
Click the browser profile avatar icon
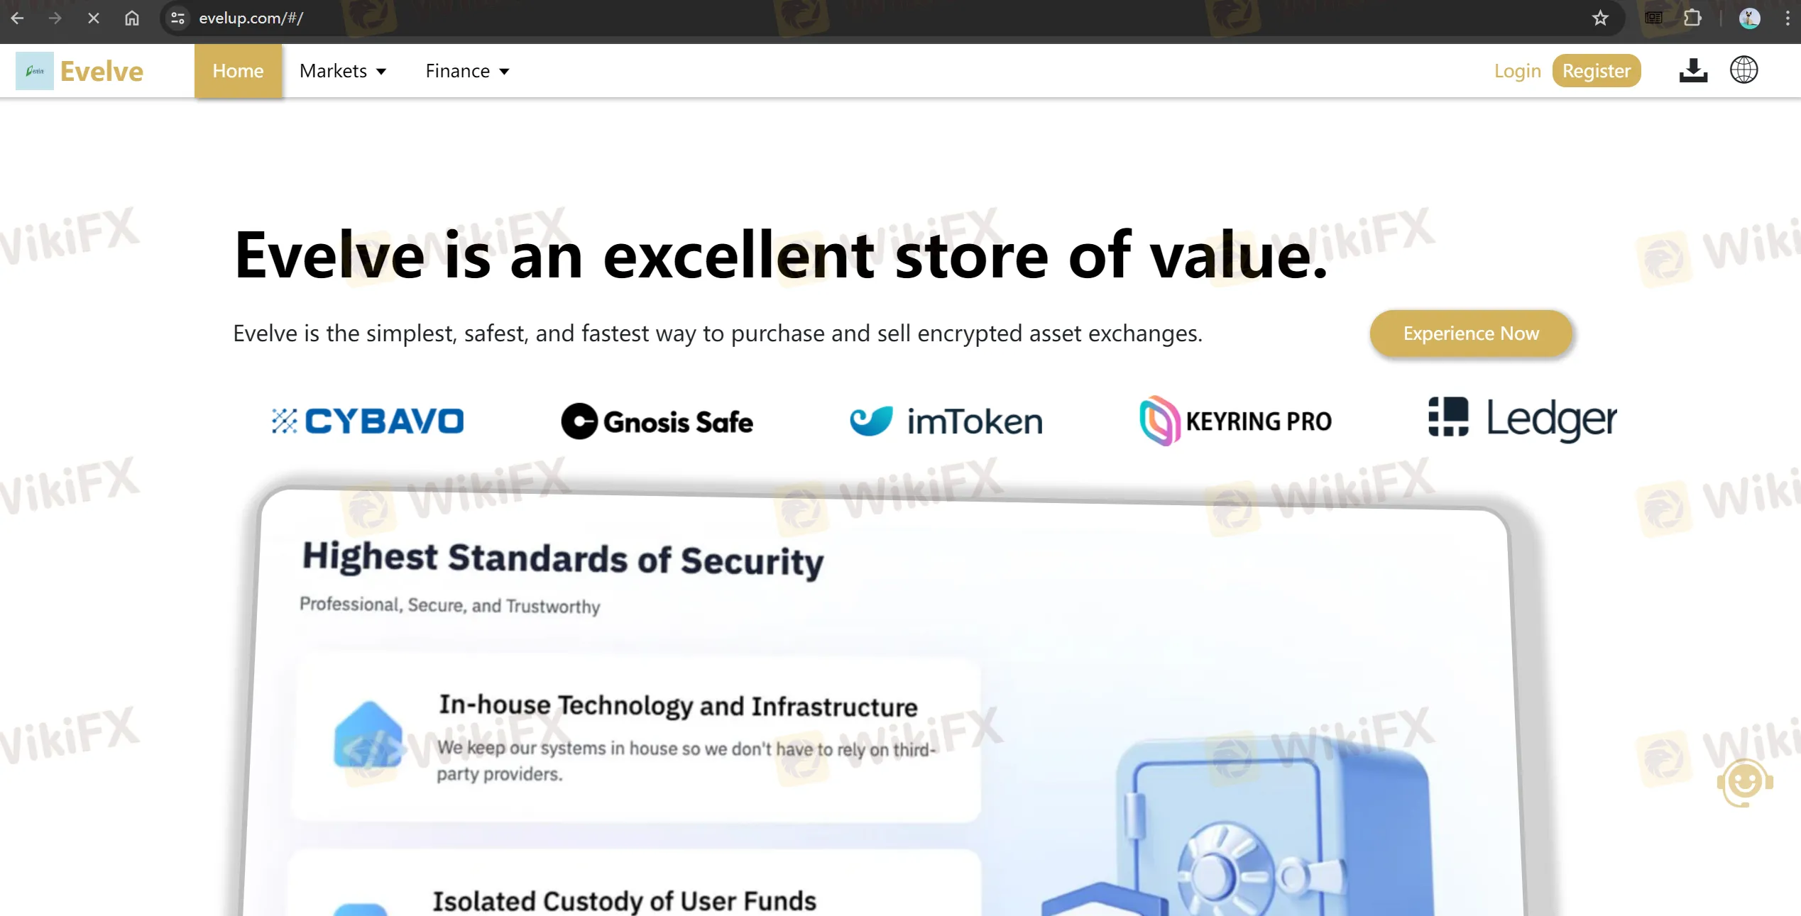pyautogui.click(x=1750, y=18)
